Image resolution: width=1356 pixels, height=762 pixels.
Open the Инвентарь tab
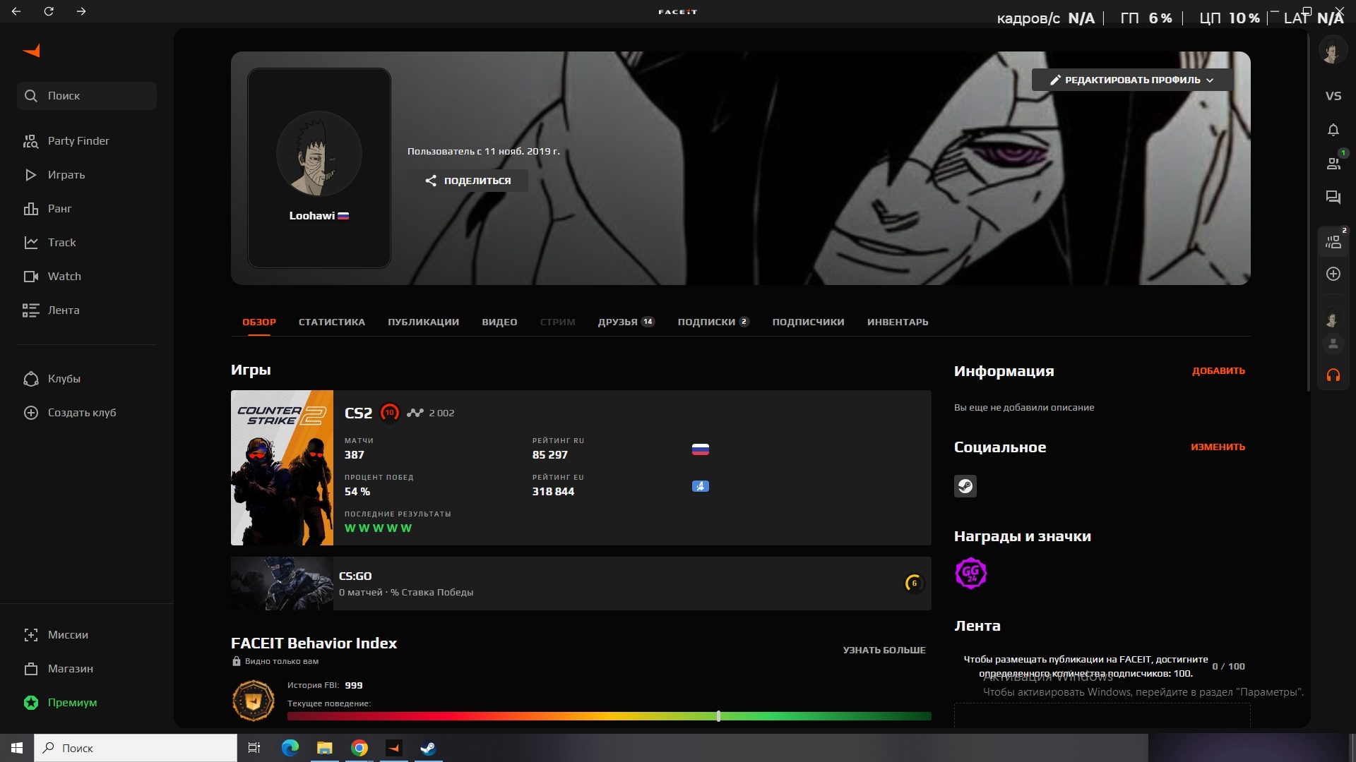click(897, 322)
